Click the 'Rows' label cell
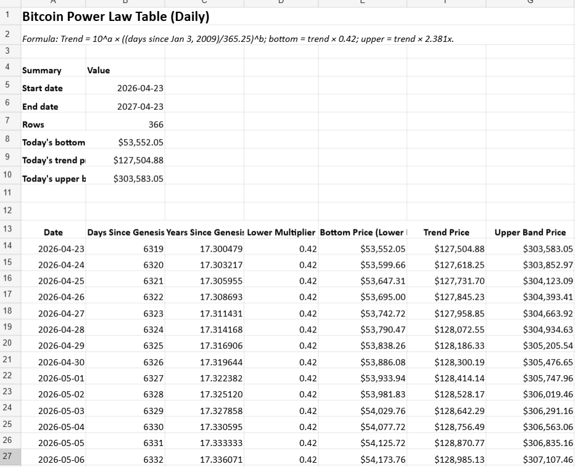575x467 pixels. click(54, 122)
